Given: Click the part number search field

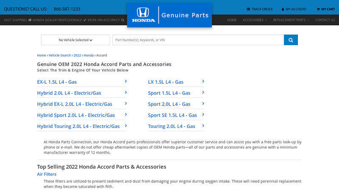Looking at the screenshot, I should [198, 40].
